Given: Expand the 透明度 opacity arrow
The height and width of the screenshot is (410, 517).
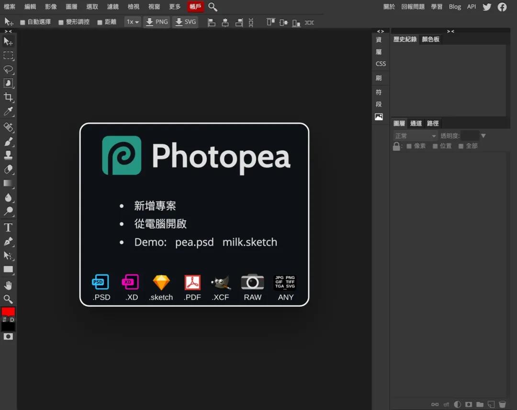Looking at the screenshot, I should [x=483, y=136].
